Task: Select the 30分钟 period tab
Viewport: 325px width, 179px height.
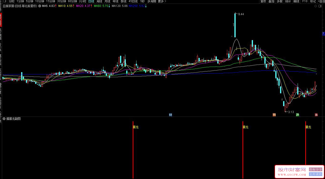Action: click(x=61, y=1)
